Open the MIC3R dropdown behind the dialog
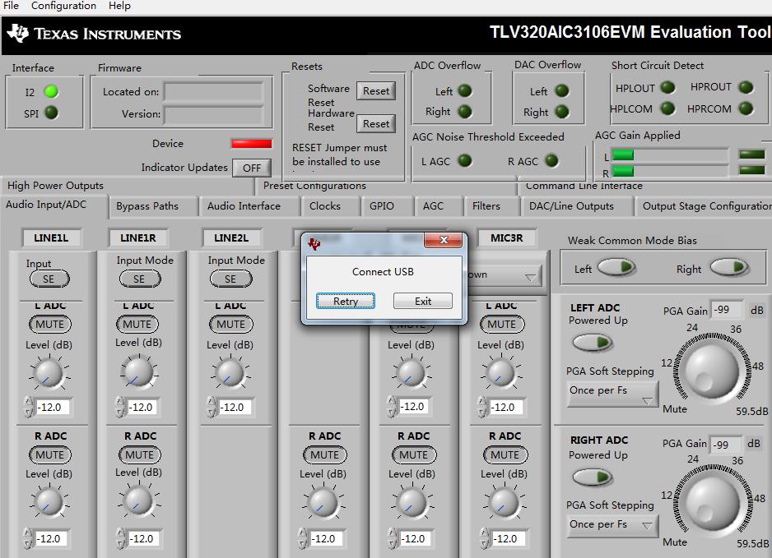The height and width of the screenshot is (558, 772). [x=505, y=275]
